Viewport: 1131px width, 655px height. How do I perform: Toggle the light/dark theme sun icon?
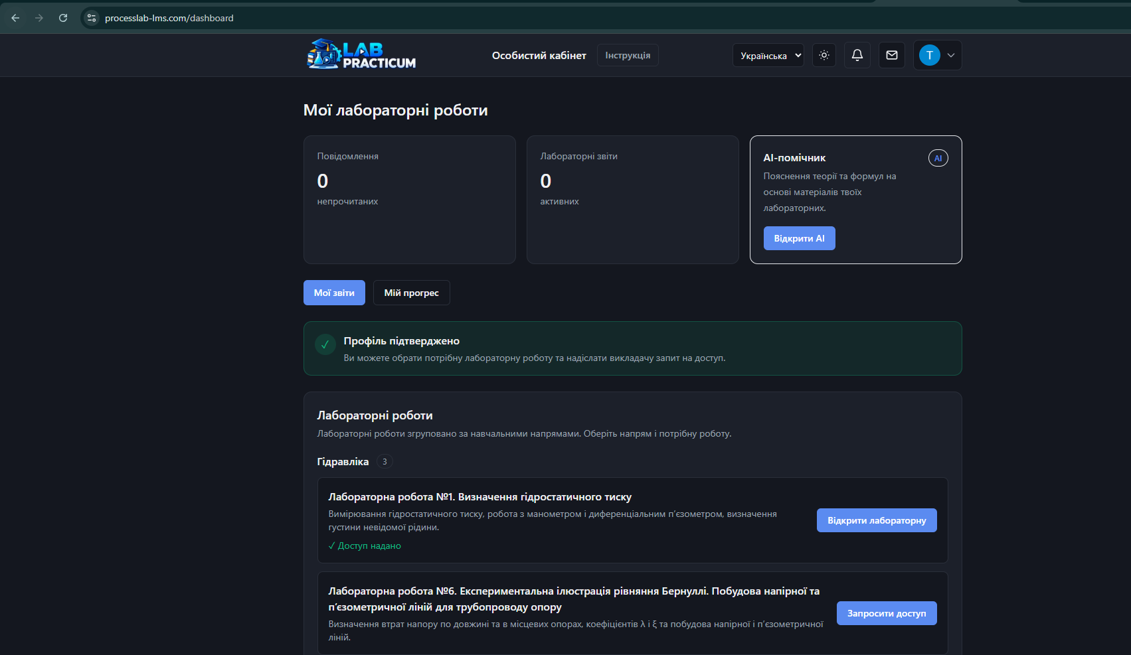pos(824,55)
